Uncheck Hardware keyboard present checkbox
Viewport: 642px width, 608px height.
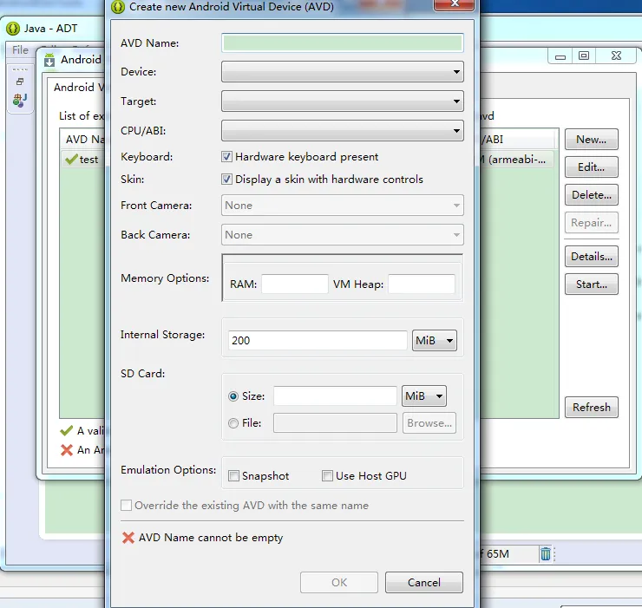(227, 157)
